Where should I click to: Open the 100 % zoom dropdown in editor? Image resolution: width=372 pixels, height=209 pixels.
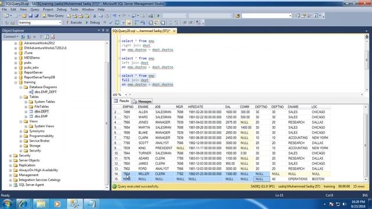click(x=126, y=95)
